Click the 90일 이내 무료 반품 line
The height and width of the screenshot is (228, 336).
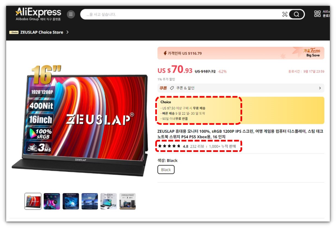point(175,119)
